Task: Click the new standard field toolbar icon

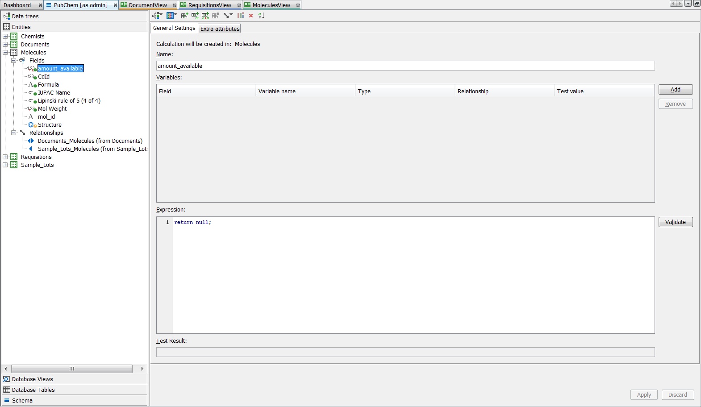Action: pyautogui.click(x=184, y=16)
